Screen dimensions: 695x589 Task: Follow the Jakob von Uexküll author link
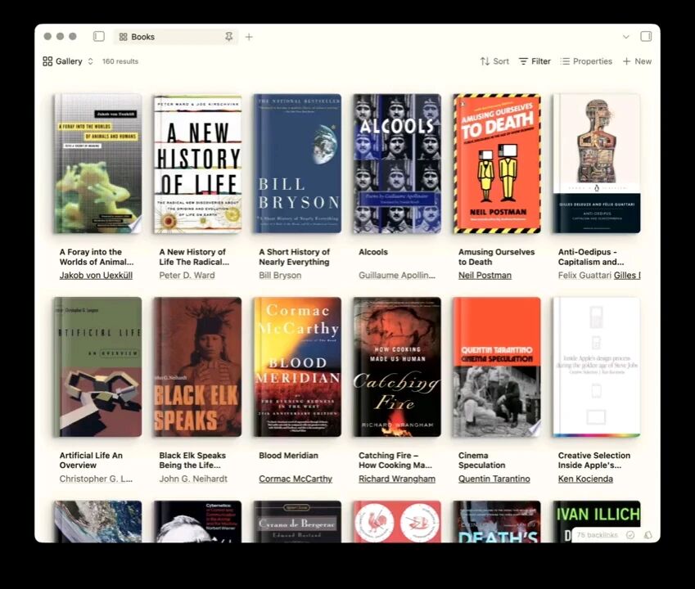pos(96,276)
